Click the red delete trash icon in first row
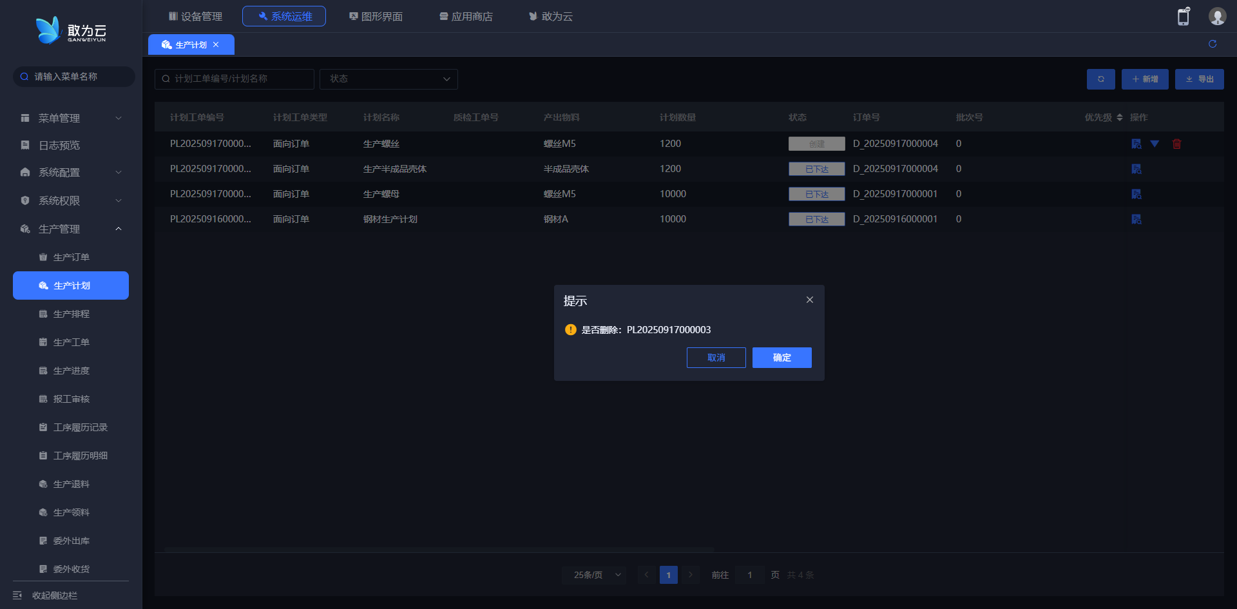The image size is (1237, 609). [1176, 144]
